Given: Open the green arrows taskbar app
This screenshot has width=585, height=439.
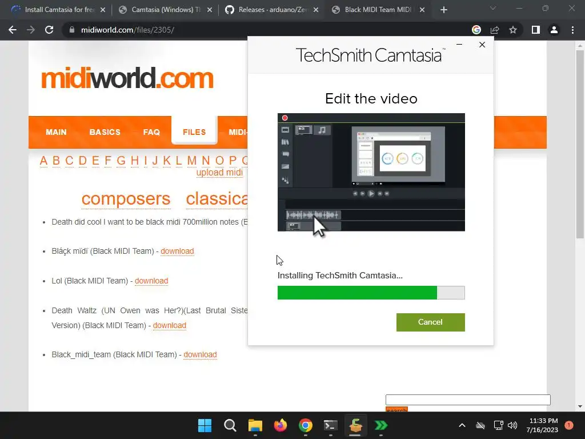Looking at the screenshot, I should pos(381,425).
